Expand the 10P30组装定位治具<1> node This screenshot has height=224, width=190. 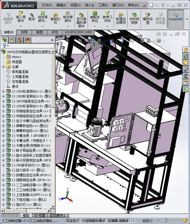pos(4,101)
